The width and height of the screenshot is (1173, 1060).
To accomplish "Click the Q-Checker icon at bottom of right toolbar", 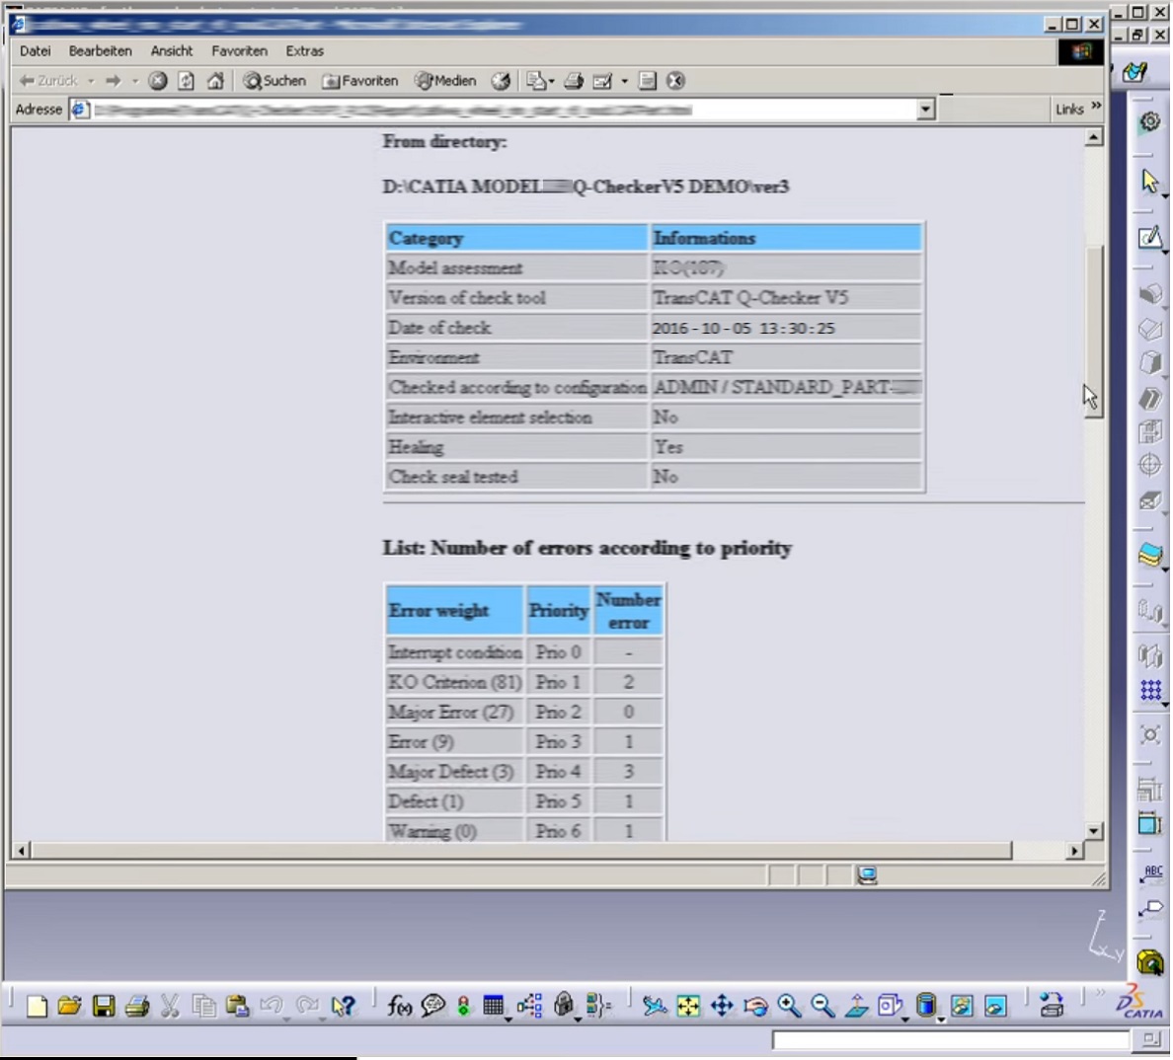I will 1150,962.
